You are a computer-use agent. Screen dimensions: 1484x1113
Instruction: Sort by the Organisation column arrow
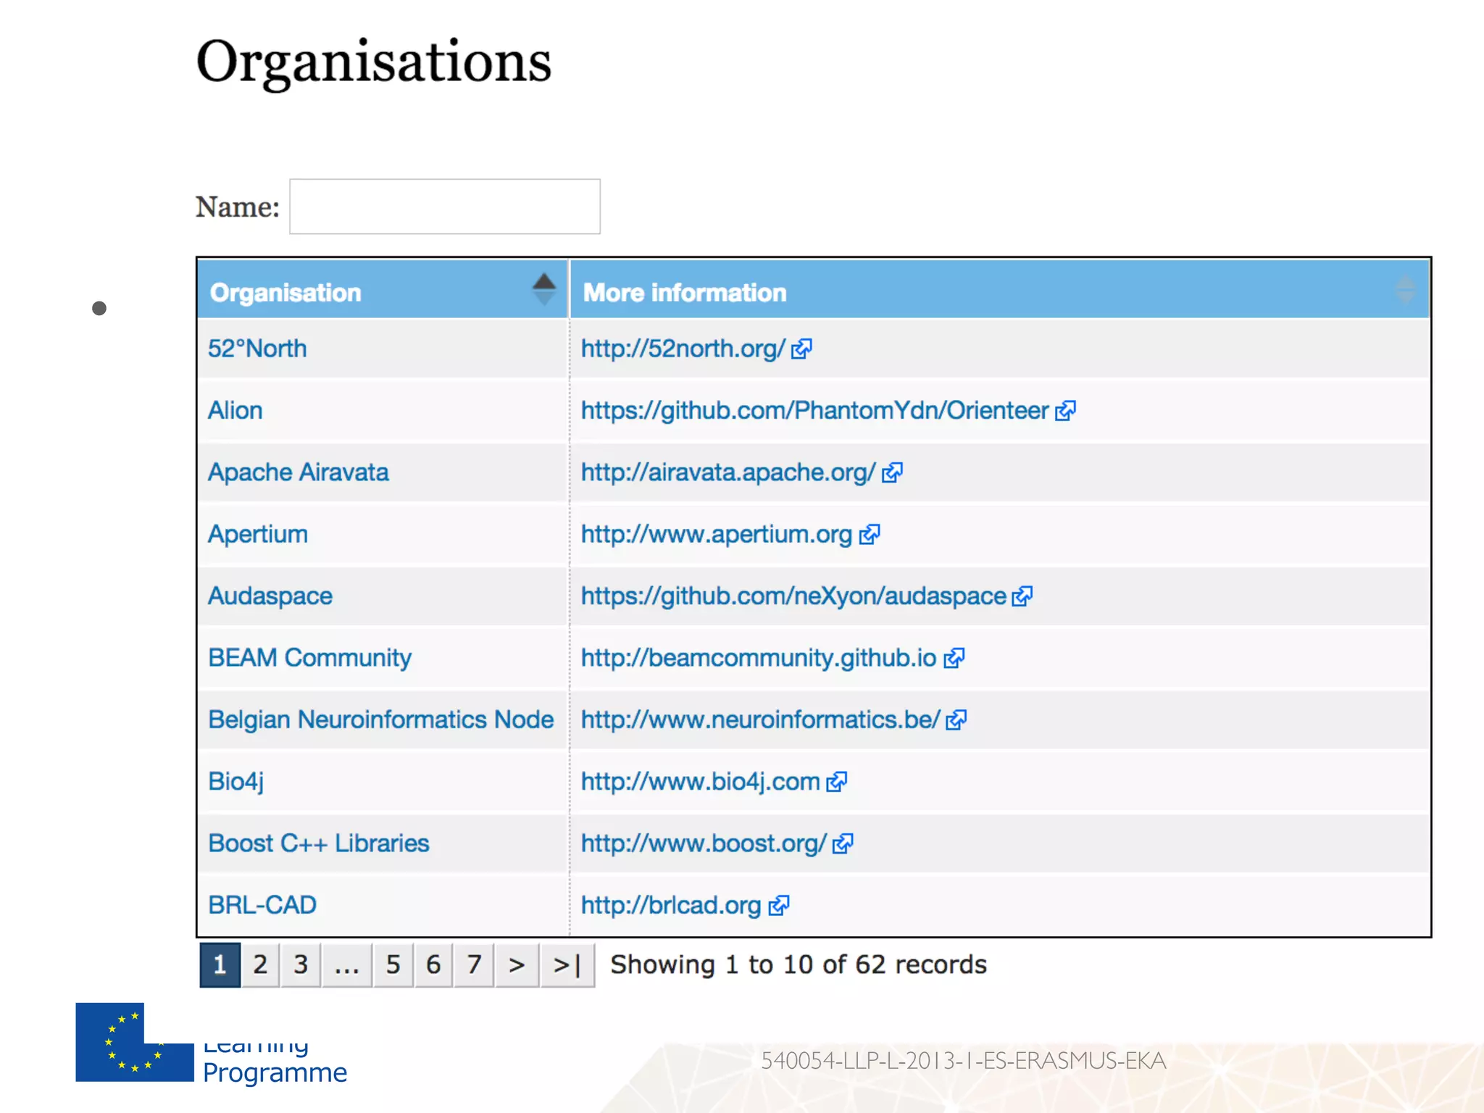coord(544,290)
